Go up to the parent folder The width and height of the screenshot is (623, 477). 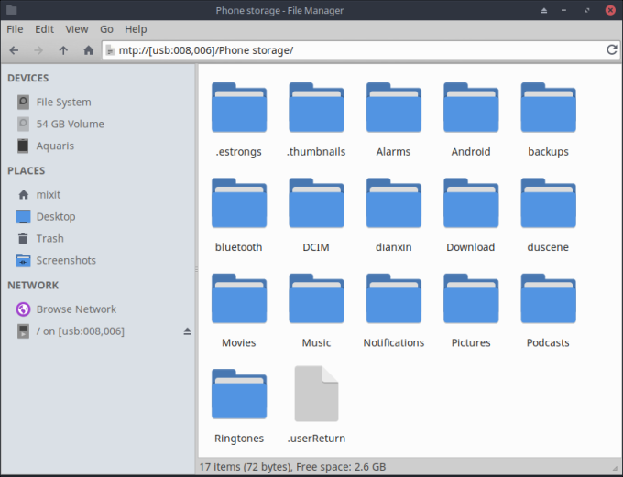(63, 50)
